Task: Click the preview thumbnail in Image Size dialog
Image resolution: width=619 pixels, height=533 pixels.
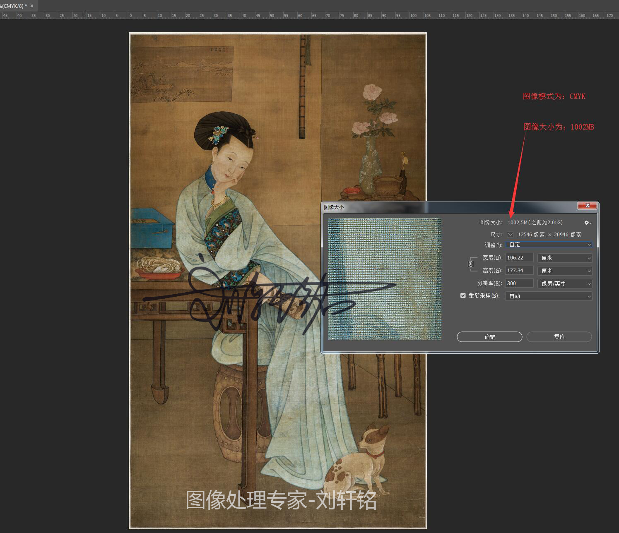Action: tap(385, 279)
